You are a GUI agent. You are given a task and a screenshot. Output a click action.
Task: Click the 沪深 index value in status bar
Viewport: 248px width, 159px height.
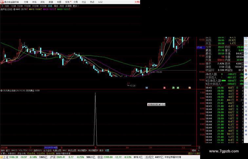[x=61, y=157]
